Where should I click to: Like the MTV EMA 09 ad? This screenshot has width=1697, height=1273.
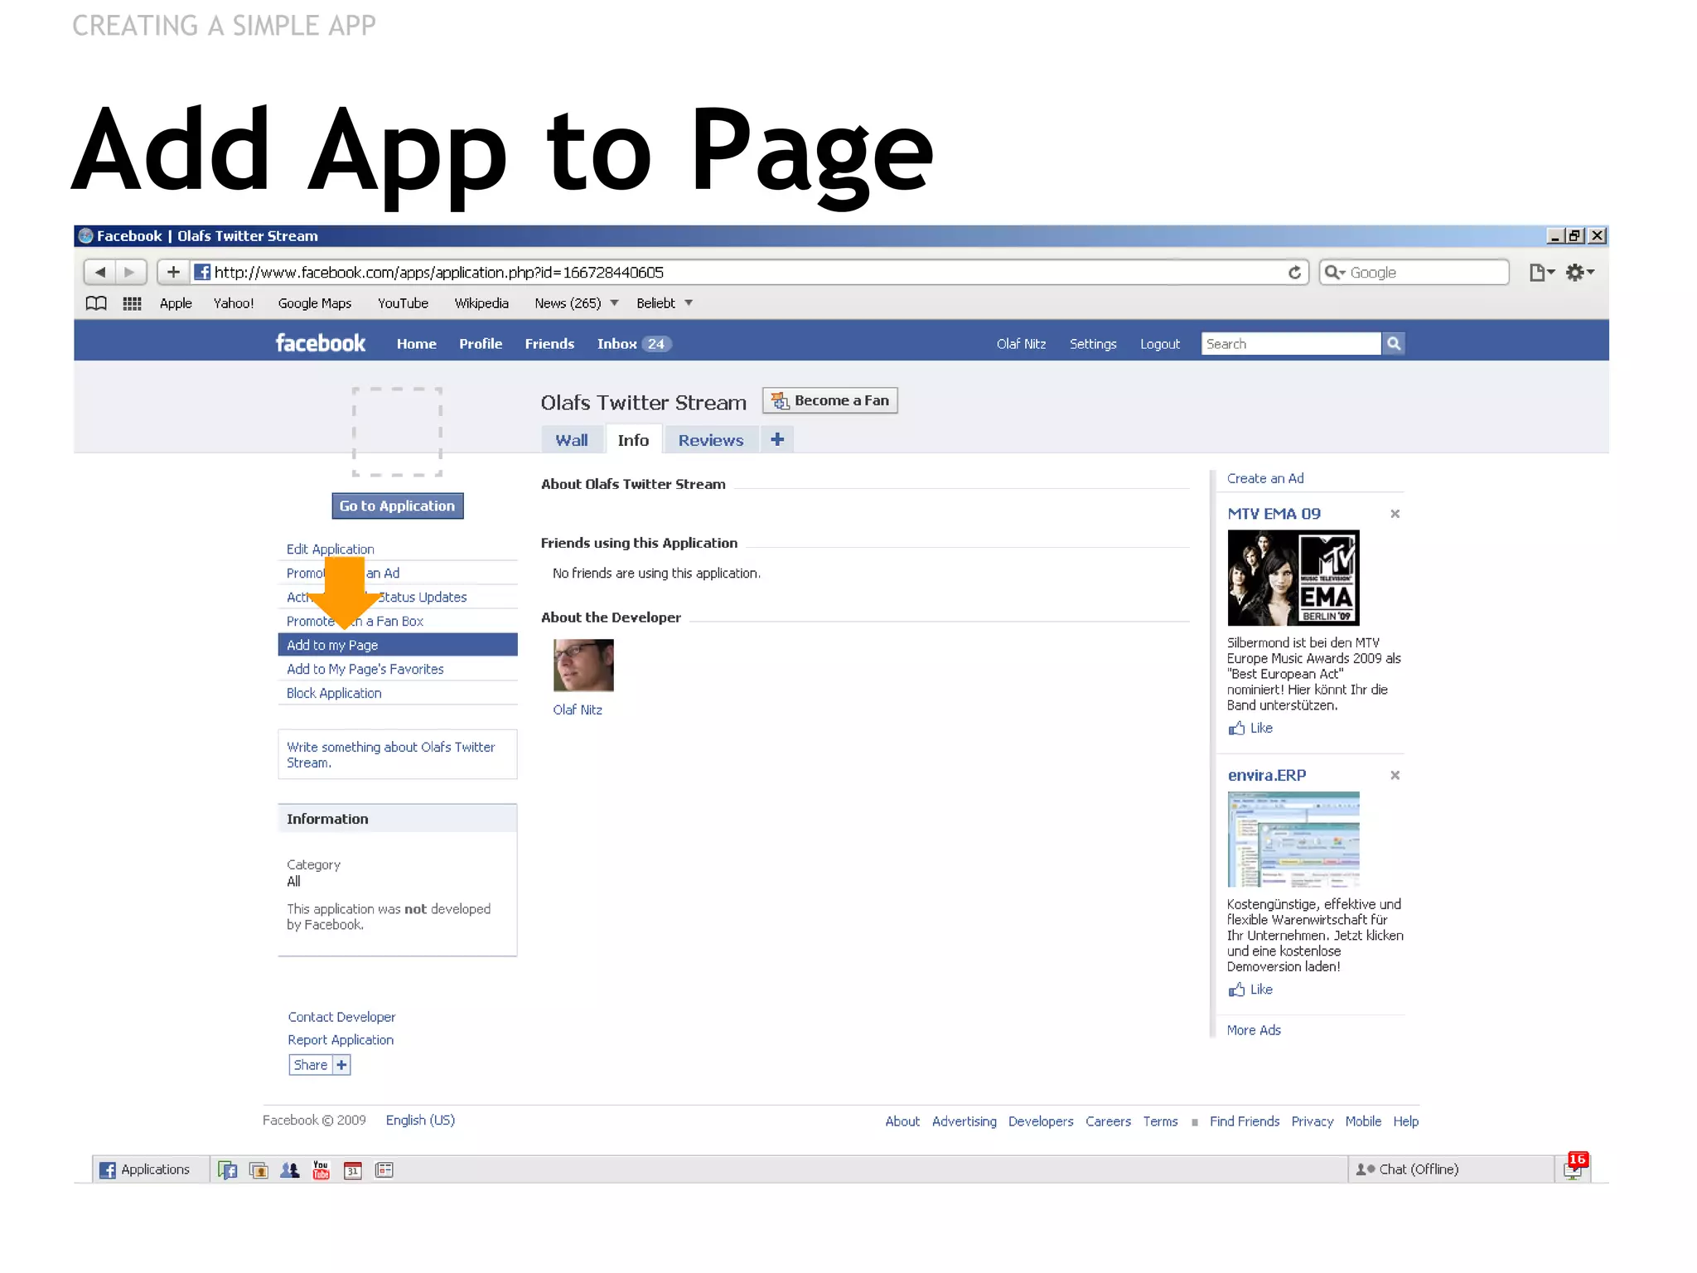click(1250, 728)
